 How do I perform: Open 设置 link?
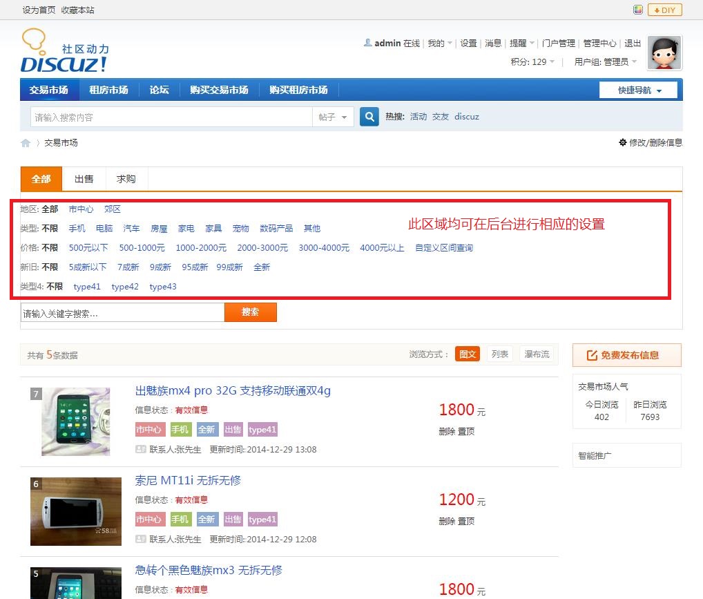[x=468, y=43]
